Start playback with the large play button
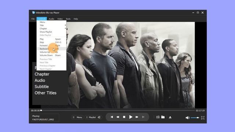The image size is (235, 132). (131, 117)
